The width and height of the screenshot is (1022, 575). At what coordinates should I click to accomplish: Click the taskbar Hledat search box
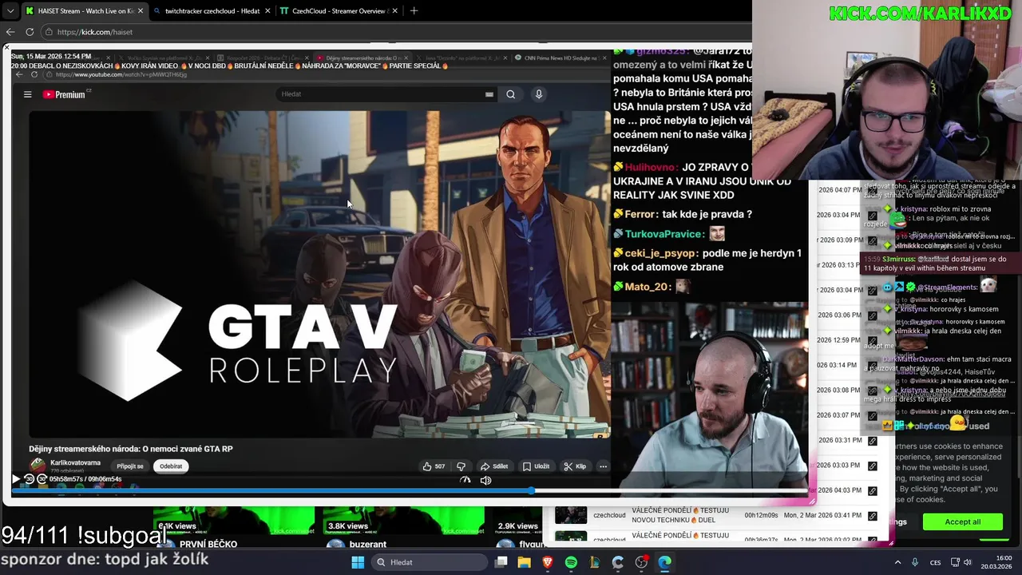[x=429, y=562]
